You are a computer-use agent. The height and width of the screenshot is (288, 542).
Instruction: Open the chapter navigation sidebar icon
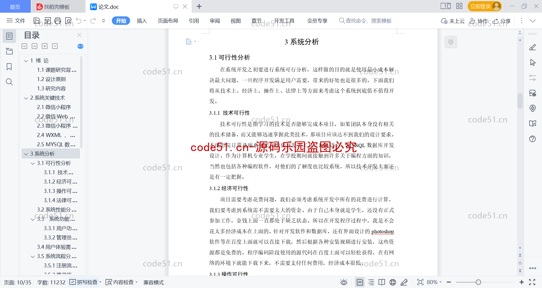pos(9,51)
